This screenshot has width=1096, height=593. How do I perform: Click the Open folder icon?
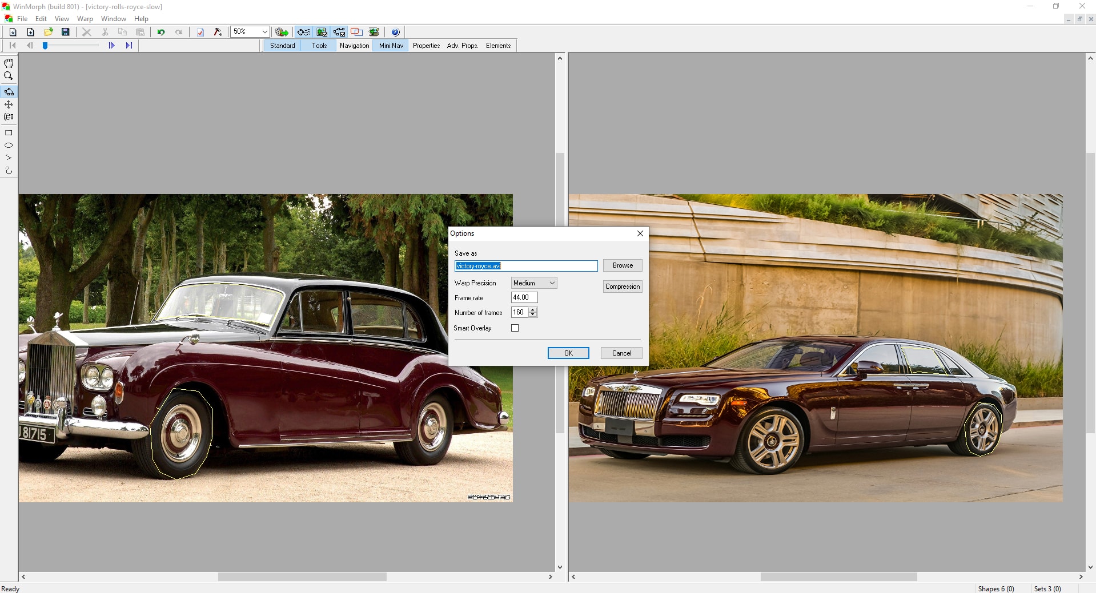[x=49, y=32]
